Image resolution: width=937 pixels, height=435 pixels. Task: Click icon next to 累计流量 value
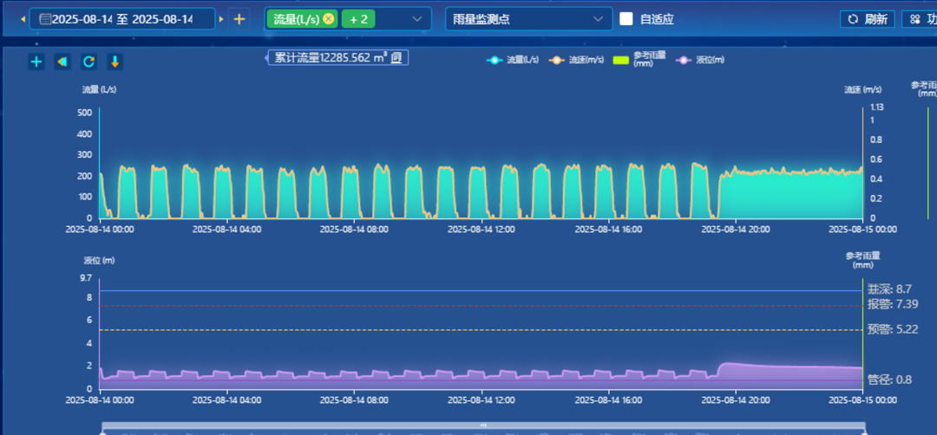[396, 58]
